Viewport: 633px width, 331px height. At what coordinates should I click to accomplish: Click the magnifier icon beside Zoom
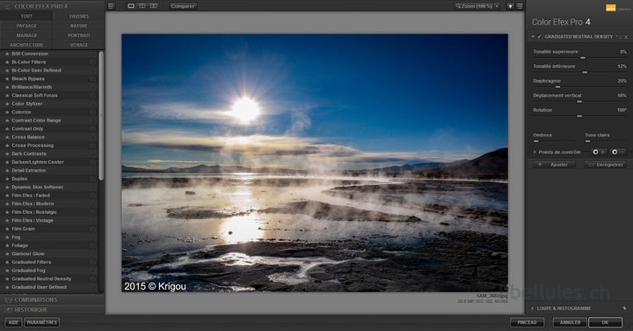(x=458, y=6)
